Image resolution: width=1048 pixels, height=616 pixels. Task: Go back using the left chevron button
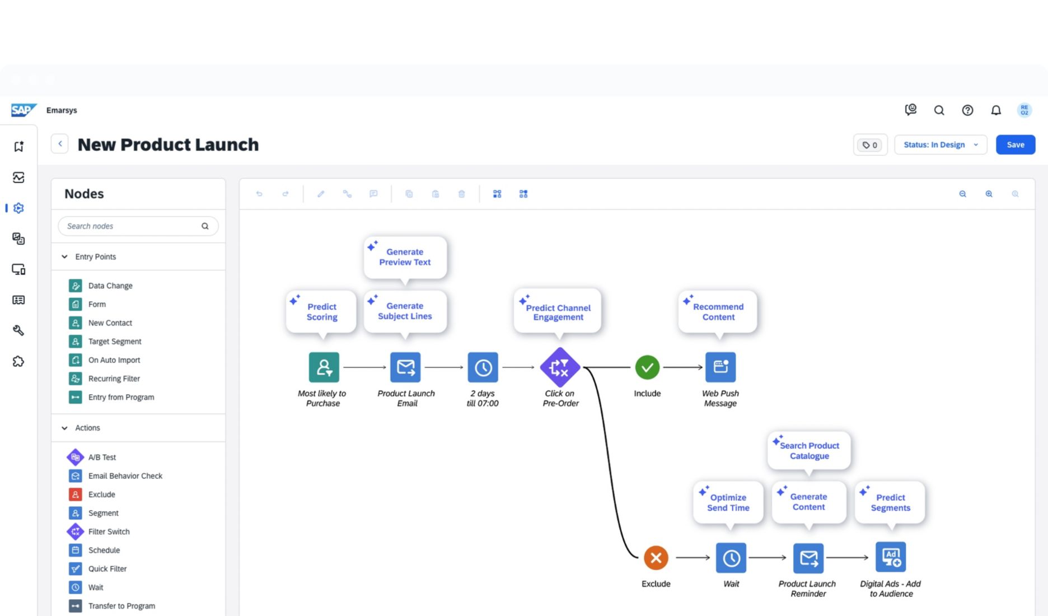(60, 144)
